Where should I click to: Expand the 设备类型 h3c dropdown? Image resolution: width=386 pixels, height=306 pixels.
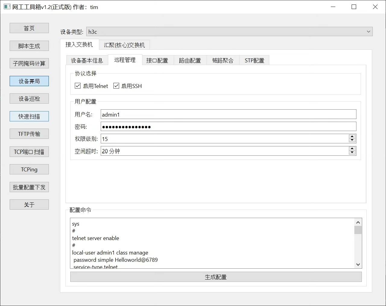368,32
